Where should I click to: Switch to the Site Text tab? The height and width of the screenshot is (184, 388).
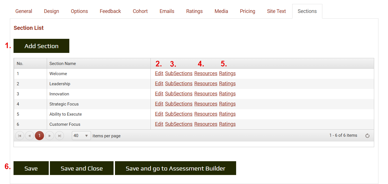(x=276, y=11)
